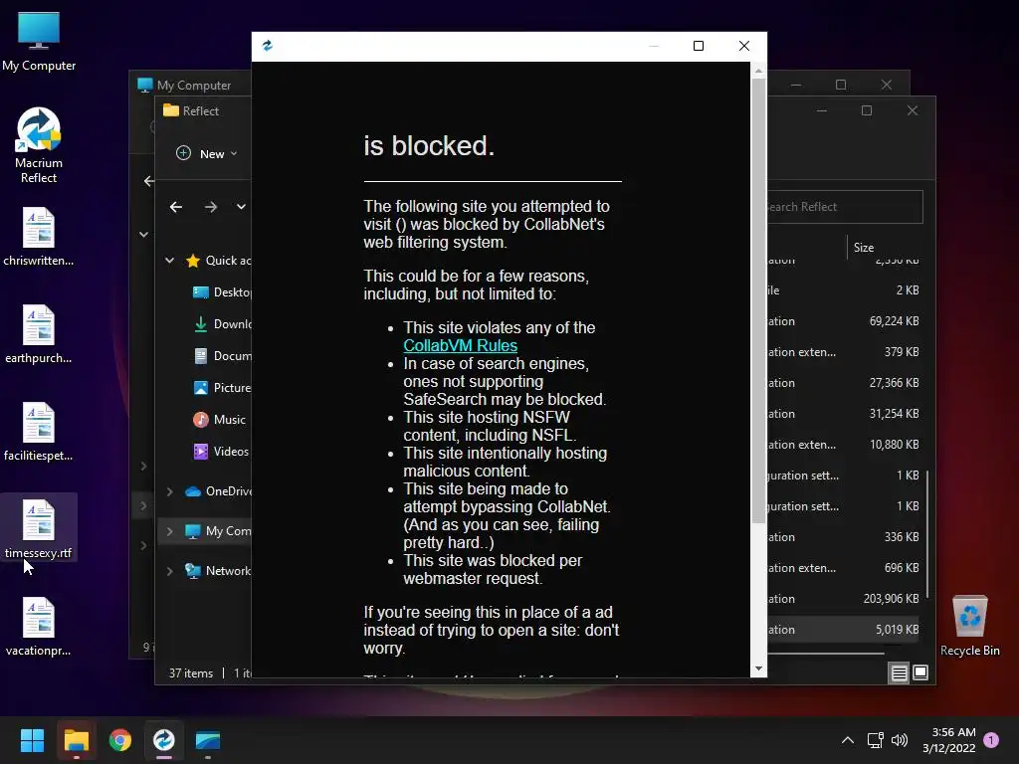This screenshot has width=1019, height=764.
Task: Open the My Computer desktop icon
Action: tap(39, 42)
